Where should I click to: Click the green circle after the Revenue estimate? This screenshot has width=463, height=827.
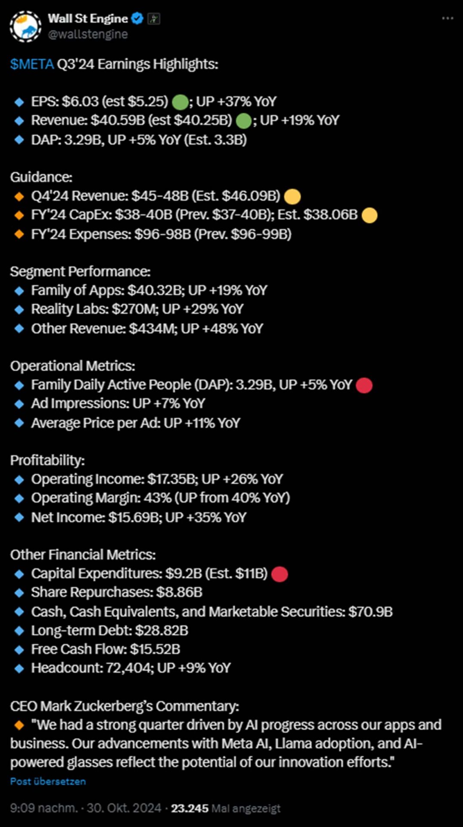244,121
